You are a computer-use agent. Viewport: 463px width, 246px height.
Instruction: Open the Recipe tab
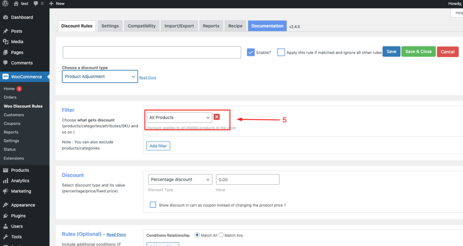pos(235,26)
